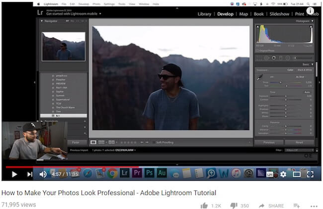Select the Red Eye Correction tool
The width and height of the screenshot is (323, 209).
274,58
